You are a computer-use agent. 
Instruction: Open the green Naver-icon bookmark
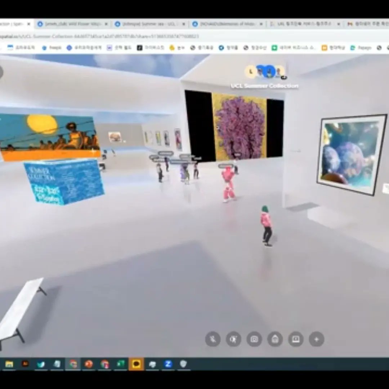point(294,48)
